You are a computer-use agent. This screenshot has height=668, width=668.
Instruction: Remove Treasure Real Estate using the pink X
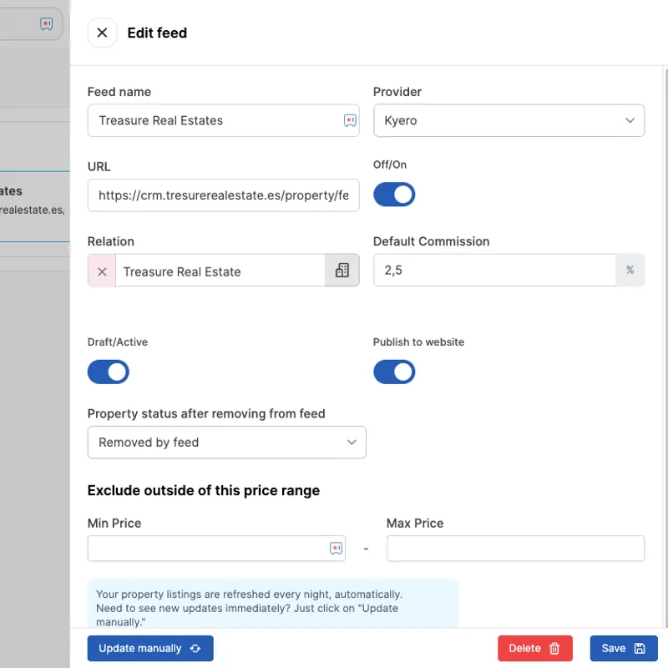click(x=101, y=271)
